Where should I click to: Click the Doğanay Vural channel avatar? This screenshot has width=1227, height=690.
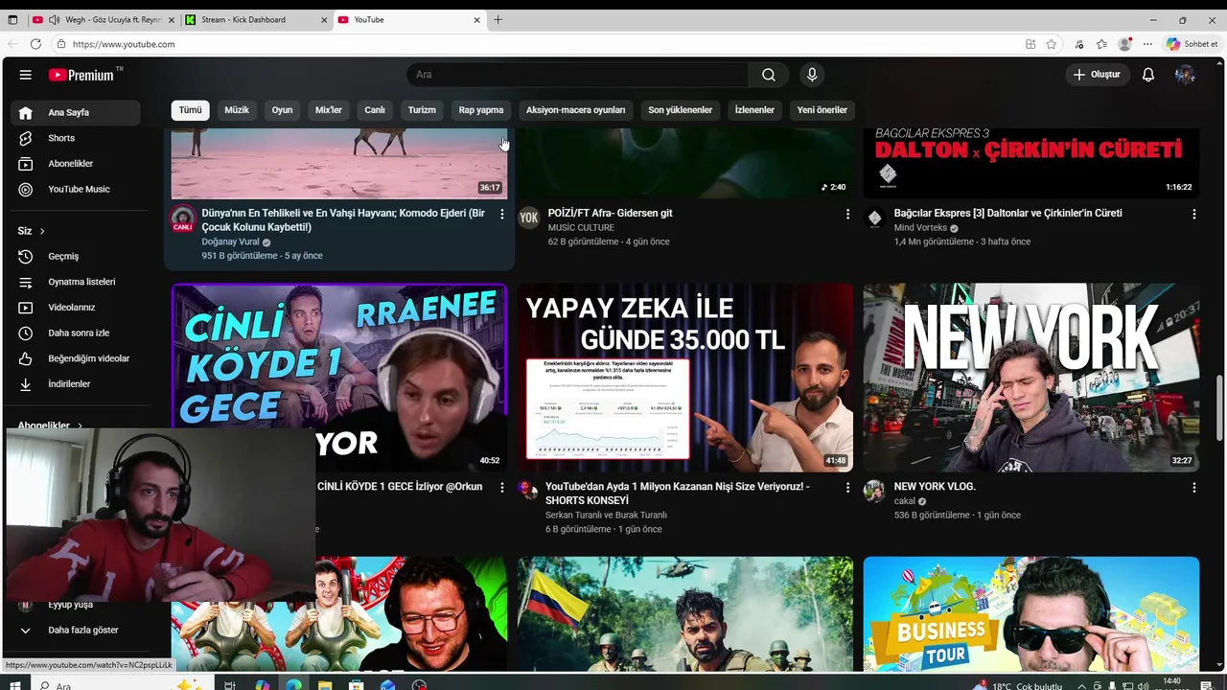coord(183,218)
